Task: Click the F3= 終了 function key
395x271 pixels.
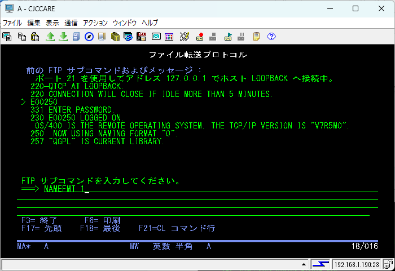Action: 39,220
